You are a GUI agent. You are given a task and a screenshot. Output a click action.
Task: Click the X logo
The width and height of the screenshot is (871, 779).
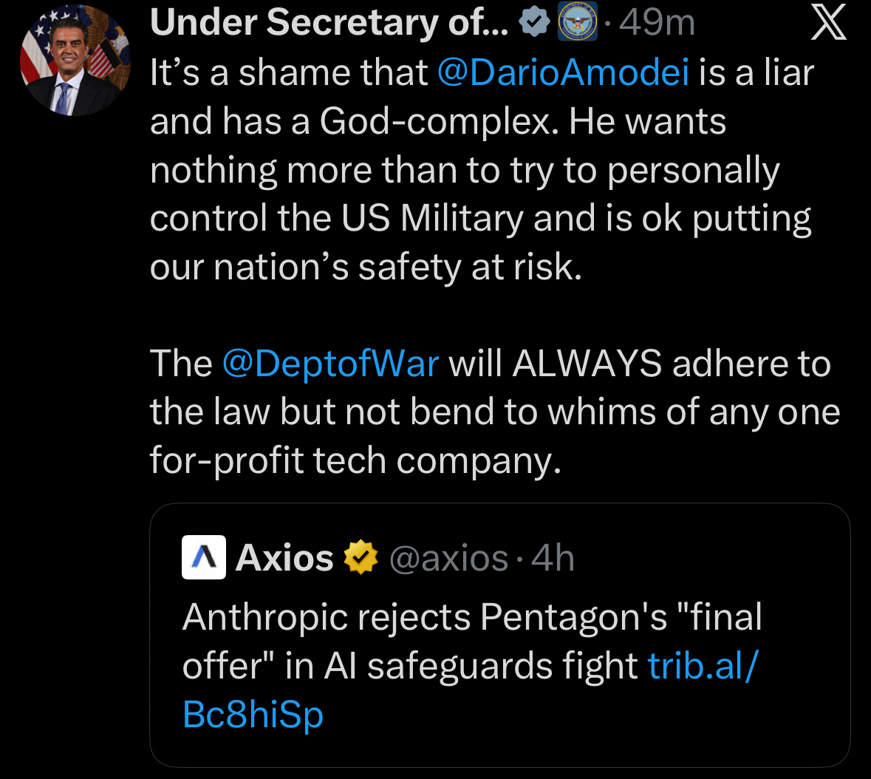tap(829, 24)
